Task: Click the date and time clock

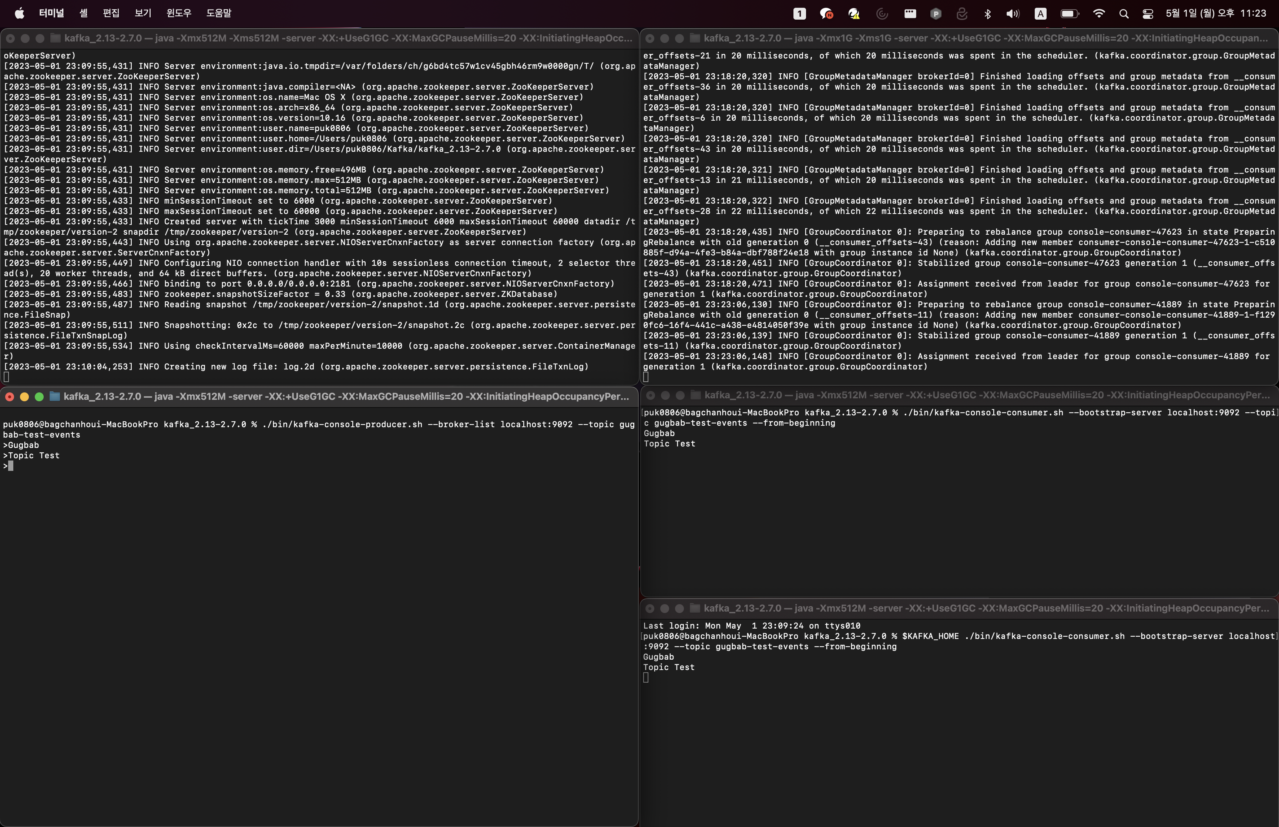Action: coord(1216,13)
